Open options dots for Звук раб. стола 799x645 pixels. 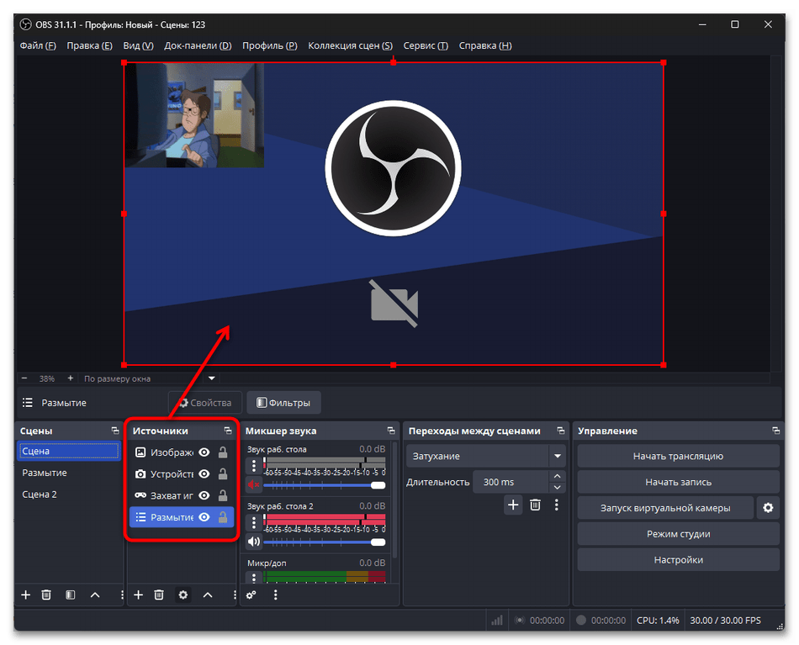254,466
